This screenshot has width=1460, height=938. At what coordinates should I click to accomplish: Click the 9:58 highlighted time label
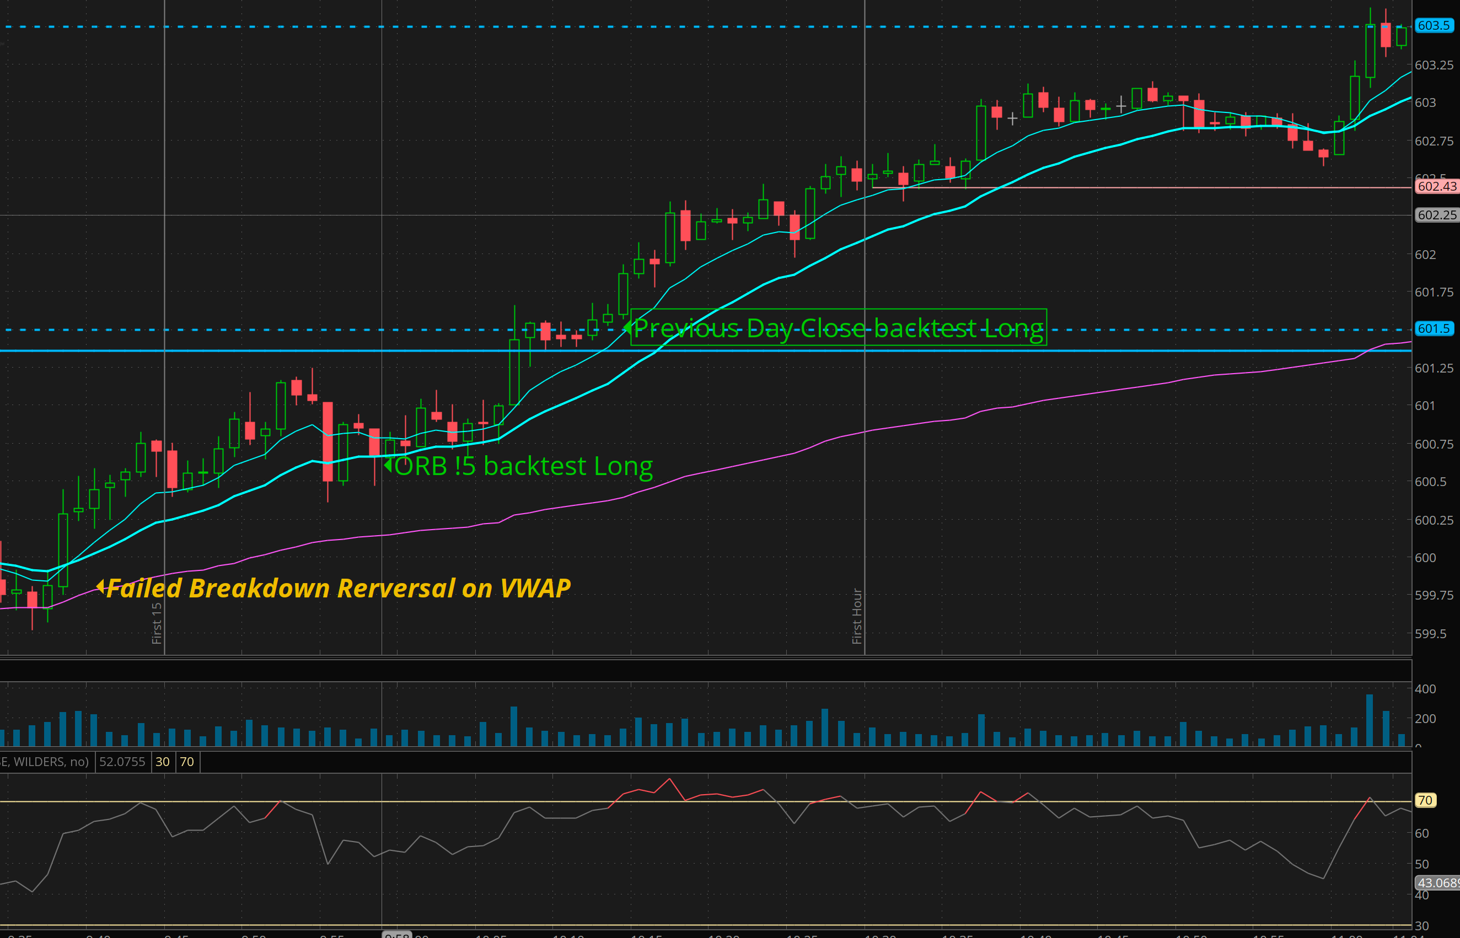click(x=396, y=935)
